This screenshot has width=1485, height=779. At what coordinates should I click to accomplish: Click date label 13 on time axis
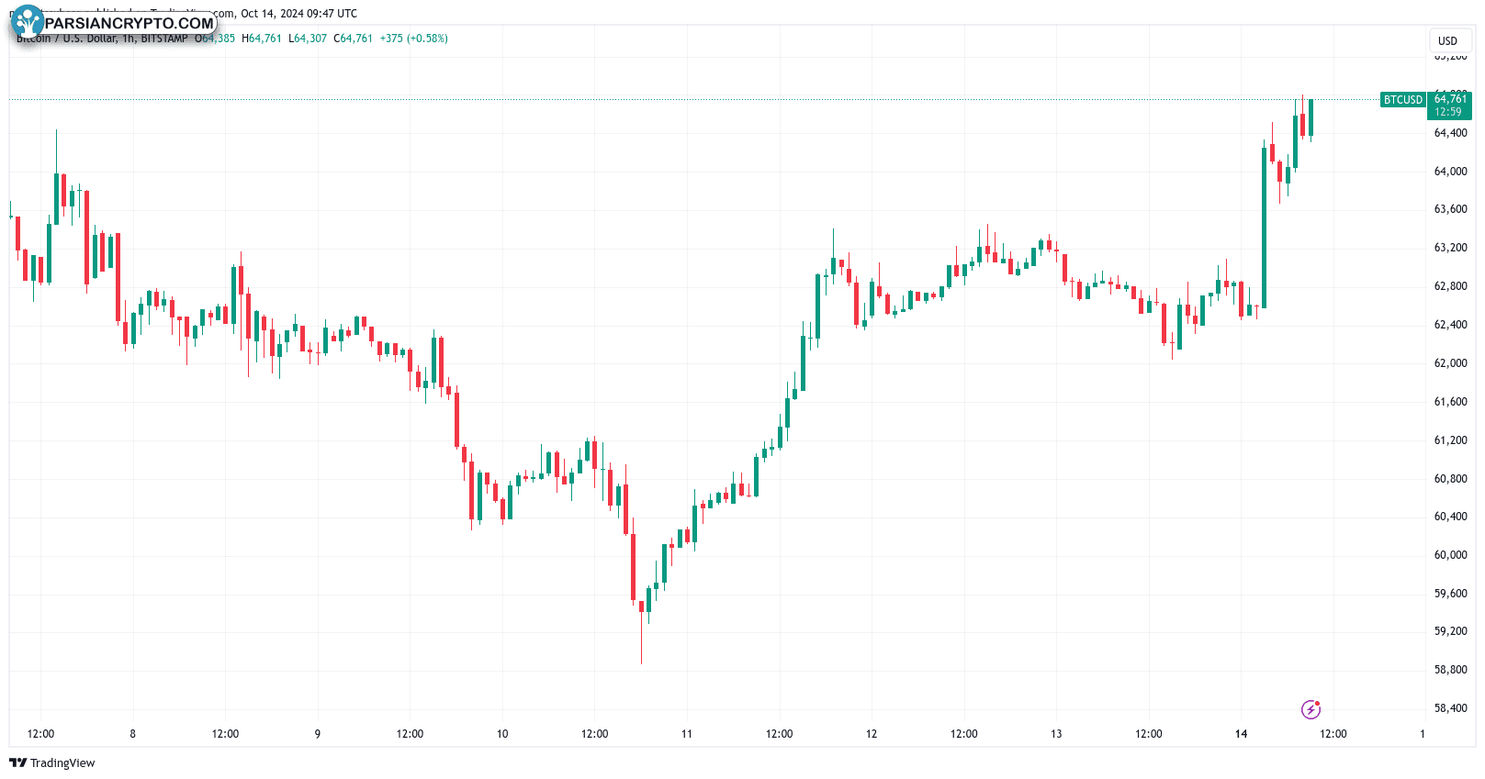pyautogui.click(x=1056, y=734)
